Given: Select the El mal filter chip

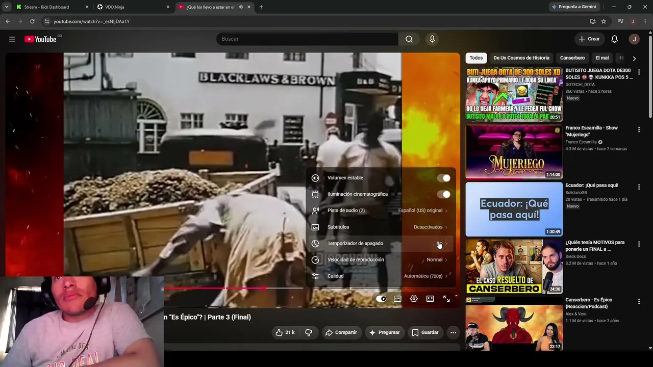Looking at the screenshot, I should click(x=602, y=58).
